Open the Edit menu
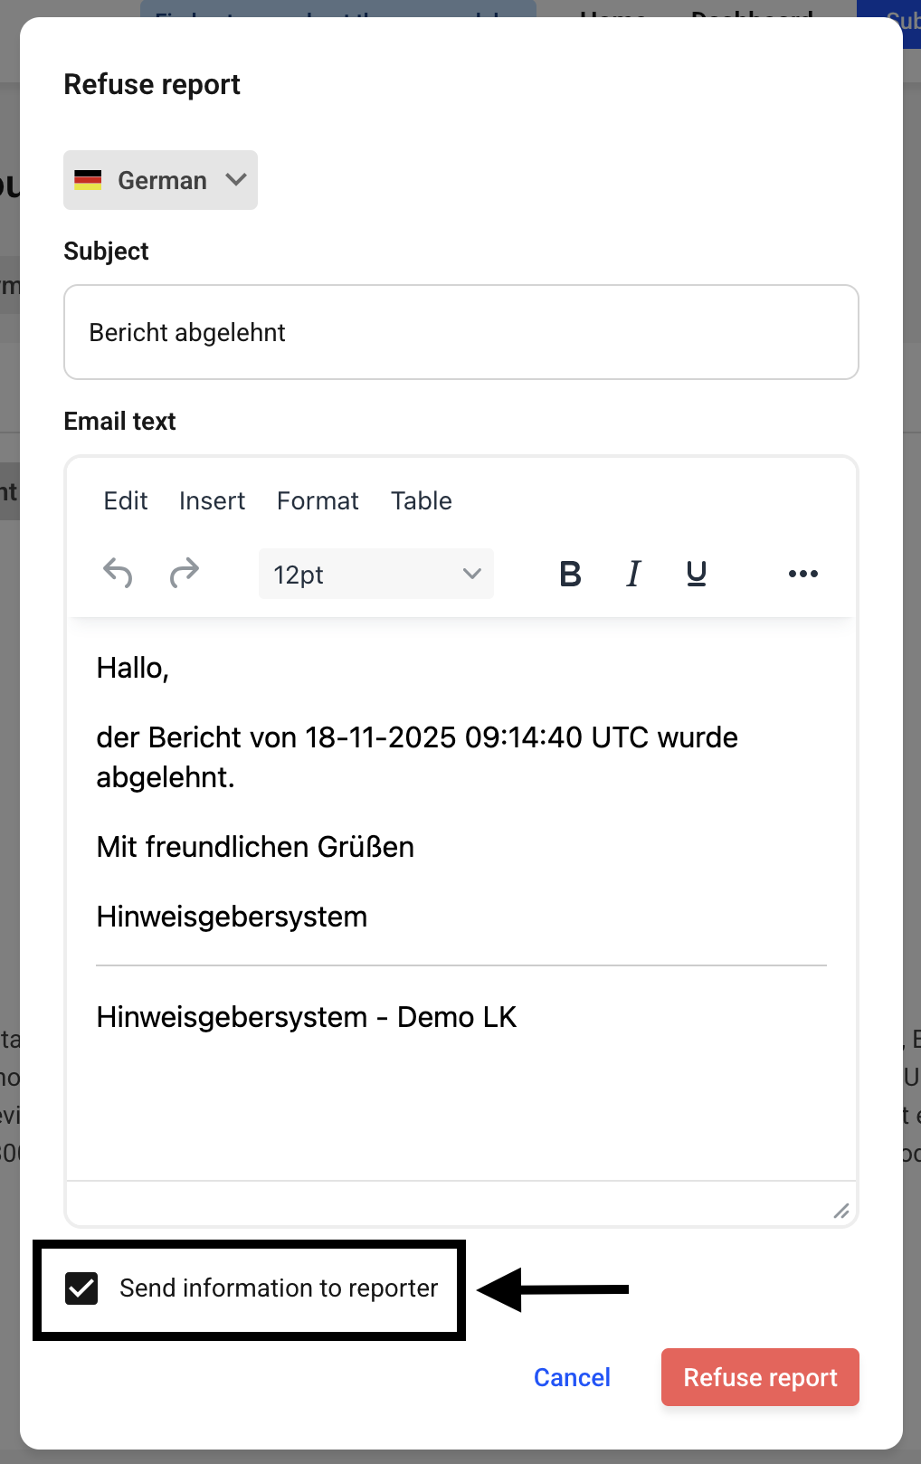The image size is (921, 1464). tap(126, 501)
